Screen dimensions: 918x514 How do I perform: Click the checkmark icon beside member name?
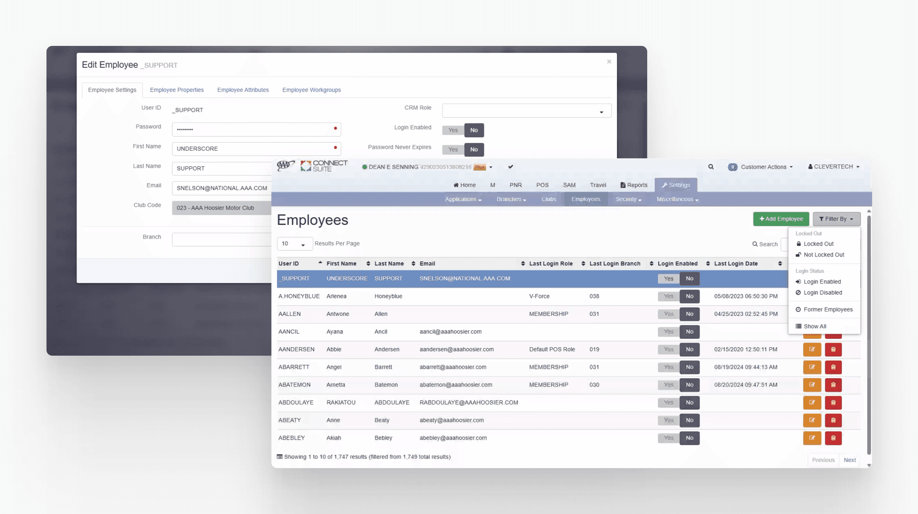(510, 167)
